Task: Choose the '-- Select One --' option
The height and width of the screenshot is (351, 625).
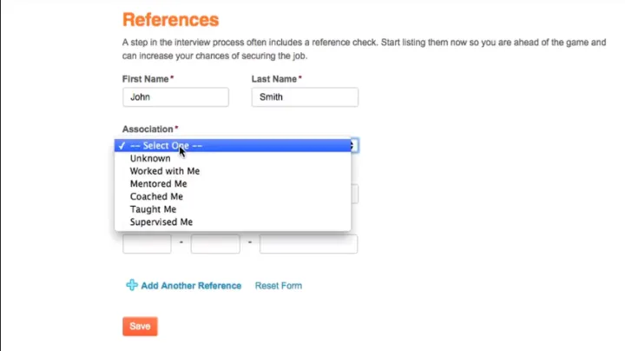Action: (166, 146)
